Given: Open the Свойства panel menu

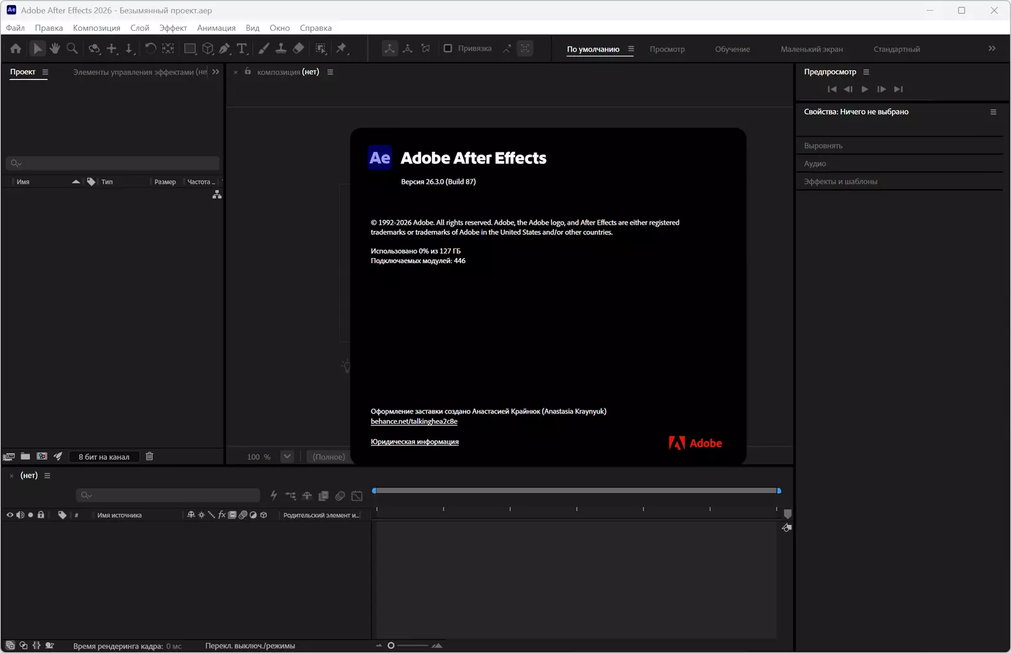Looking at the screenshot, I should [994, 112].
